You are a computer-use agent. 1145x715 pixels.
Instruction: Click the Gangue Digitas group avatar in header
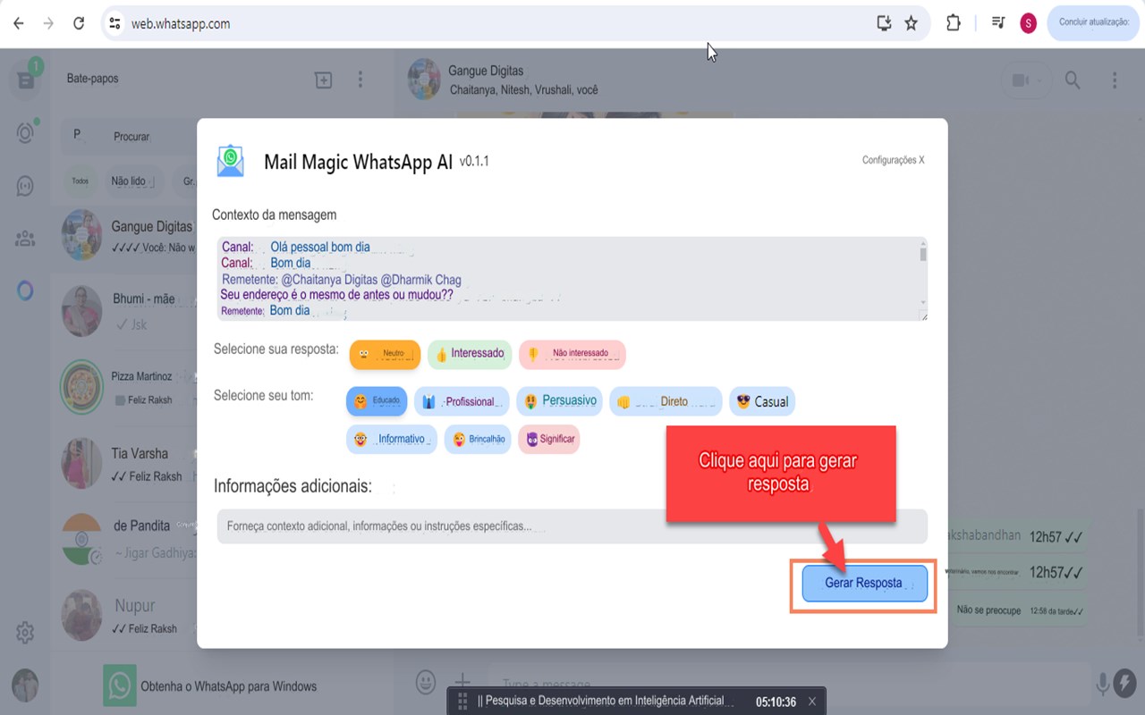click(424, 80)
